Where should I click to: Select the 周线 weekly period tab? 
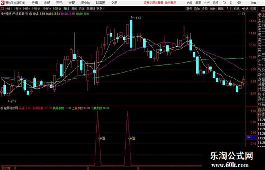74,9
